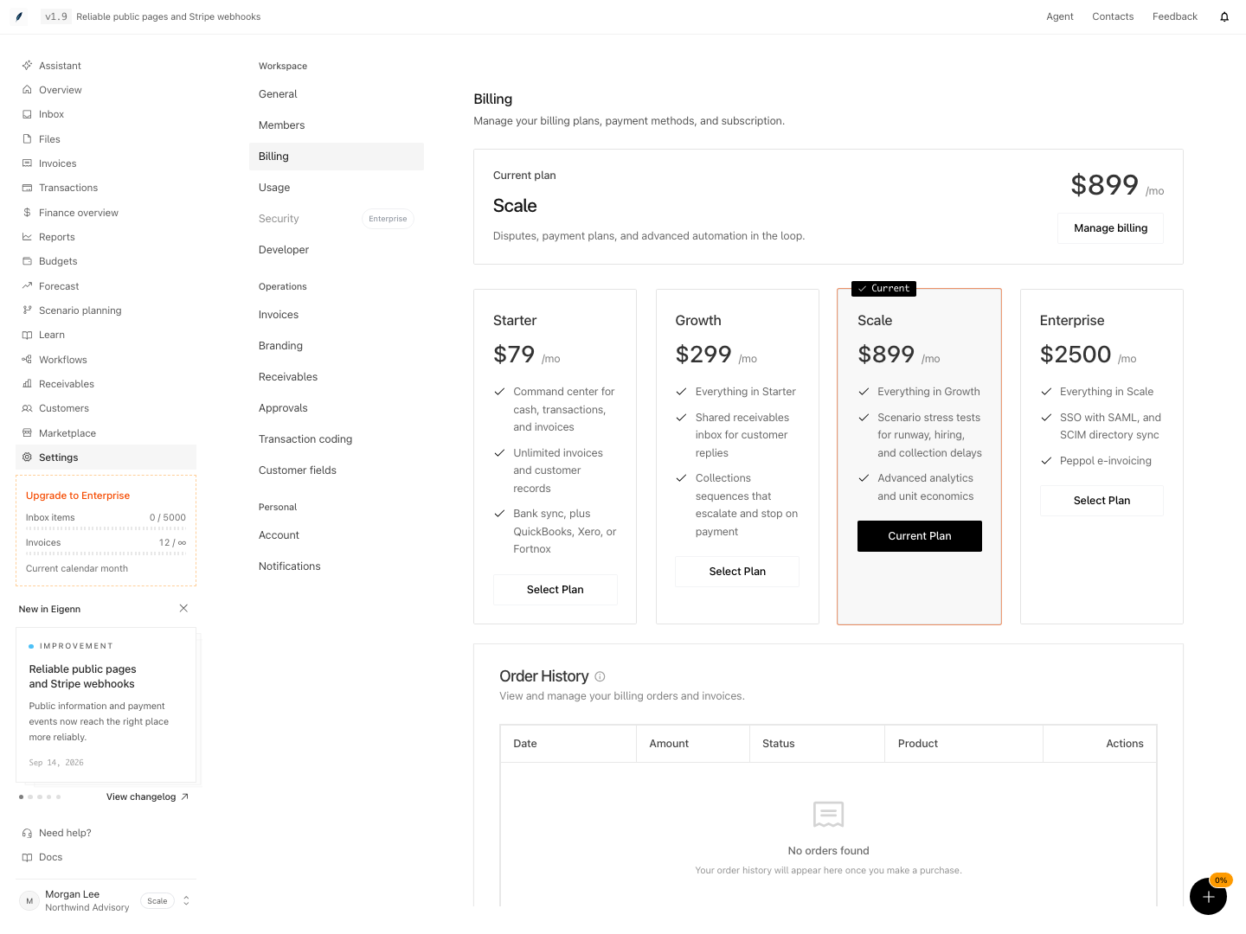Click the Product column header
The width and height of the screenshot is (1246, 934).
[x=964, y=744]
